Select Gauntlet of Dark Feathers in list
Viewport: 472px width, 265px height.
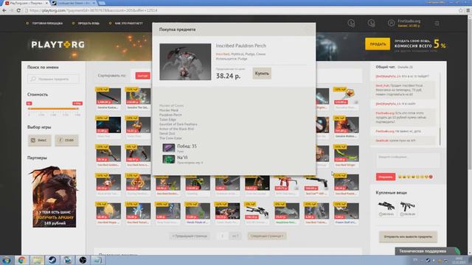point(178,124)
